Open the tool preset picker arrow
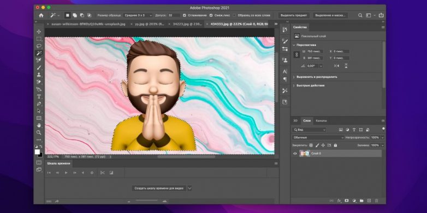This screenshot has width=427, height=213. tap(58, 15)
